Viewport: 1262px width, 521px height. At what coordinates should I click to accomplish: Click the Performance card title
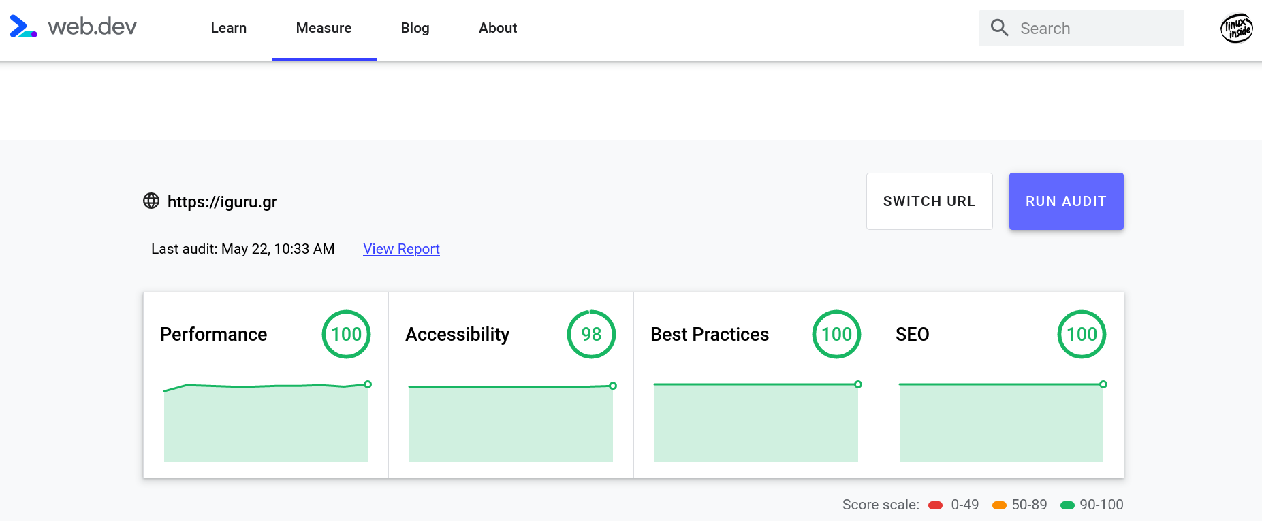tap(214, 335)
